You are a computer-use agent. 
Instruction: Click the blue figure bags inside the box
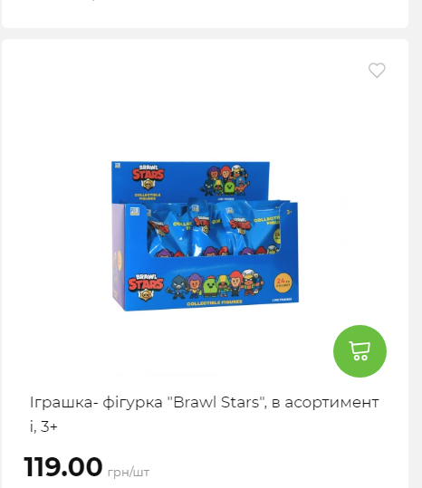tap(214, 228)
